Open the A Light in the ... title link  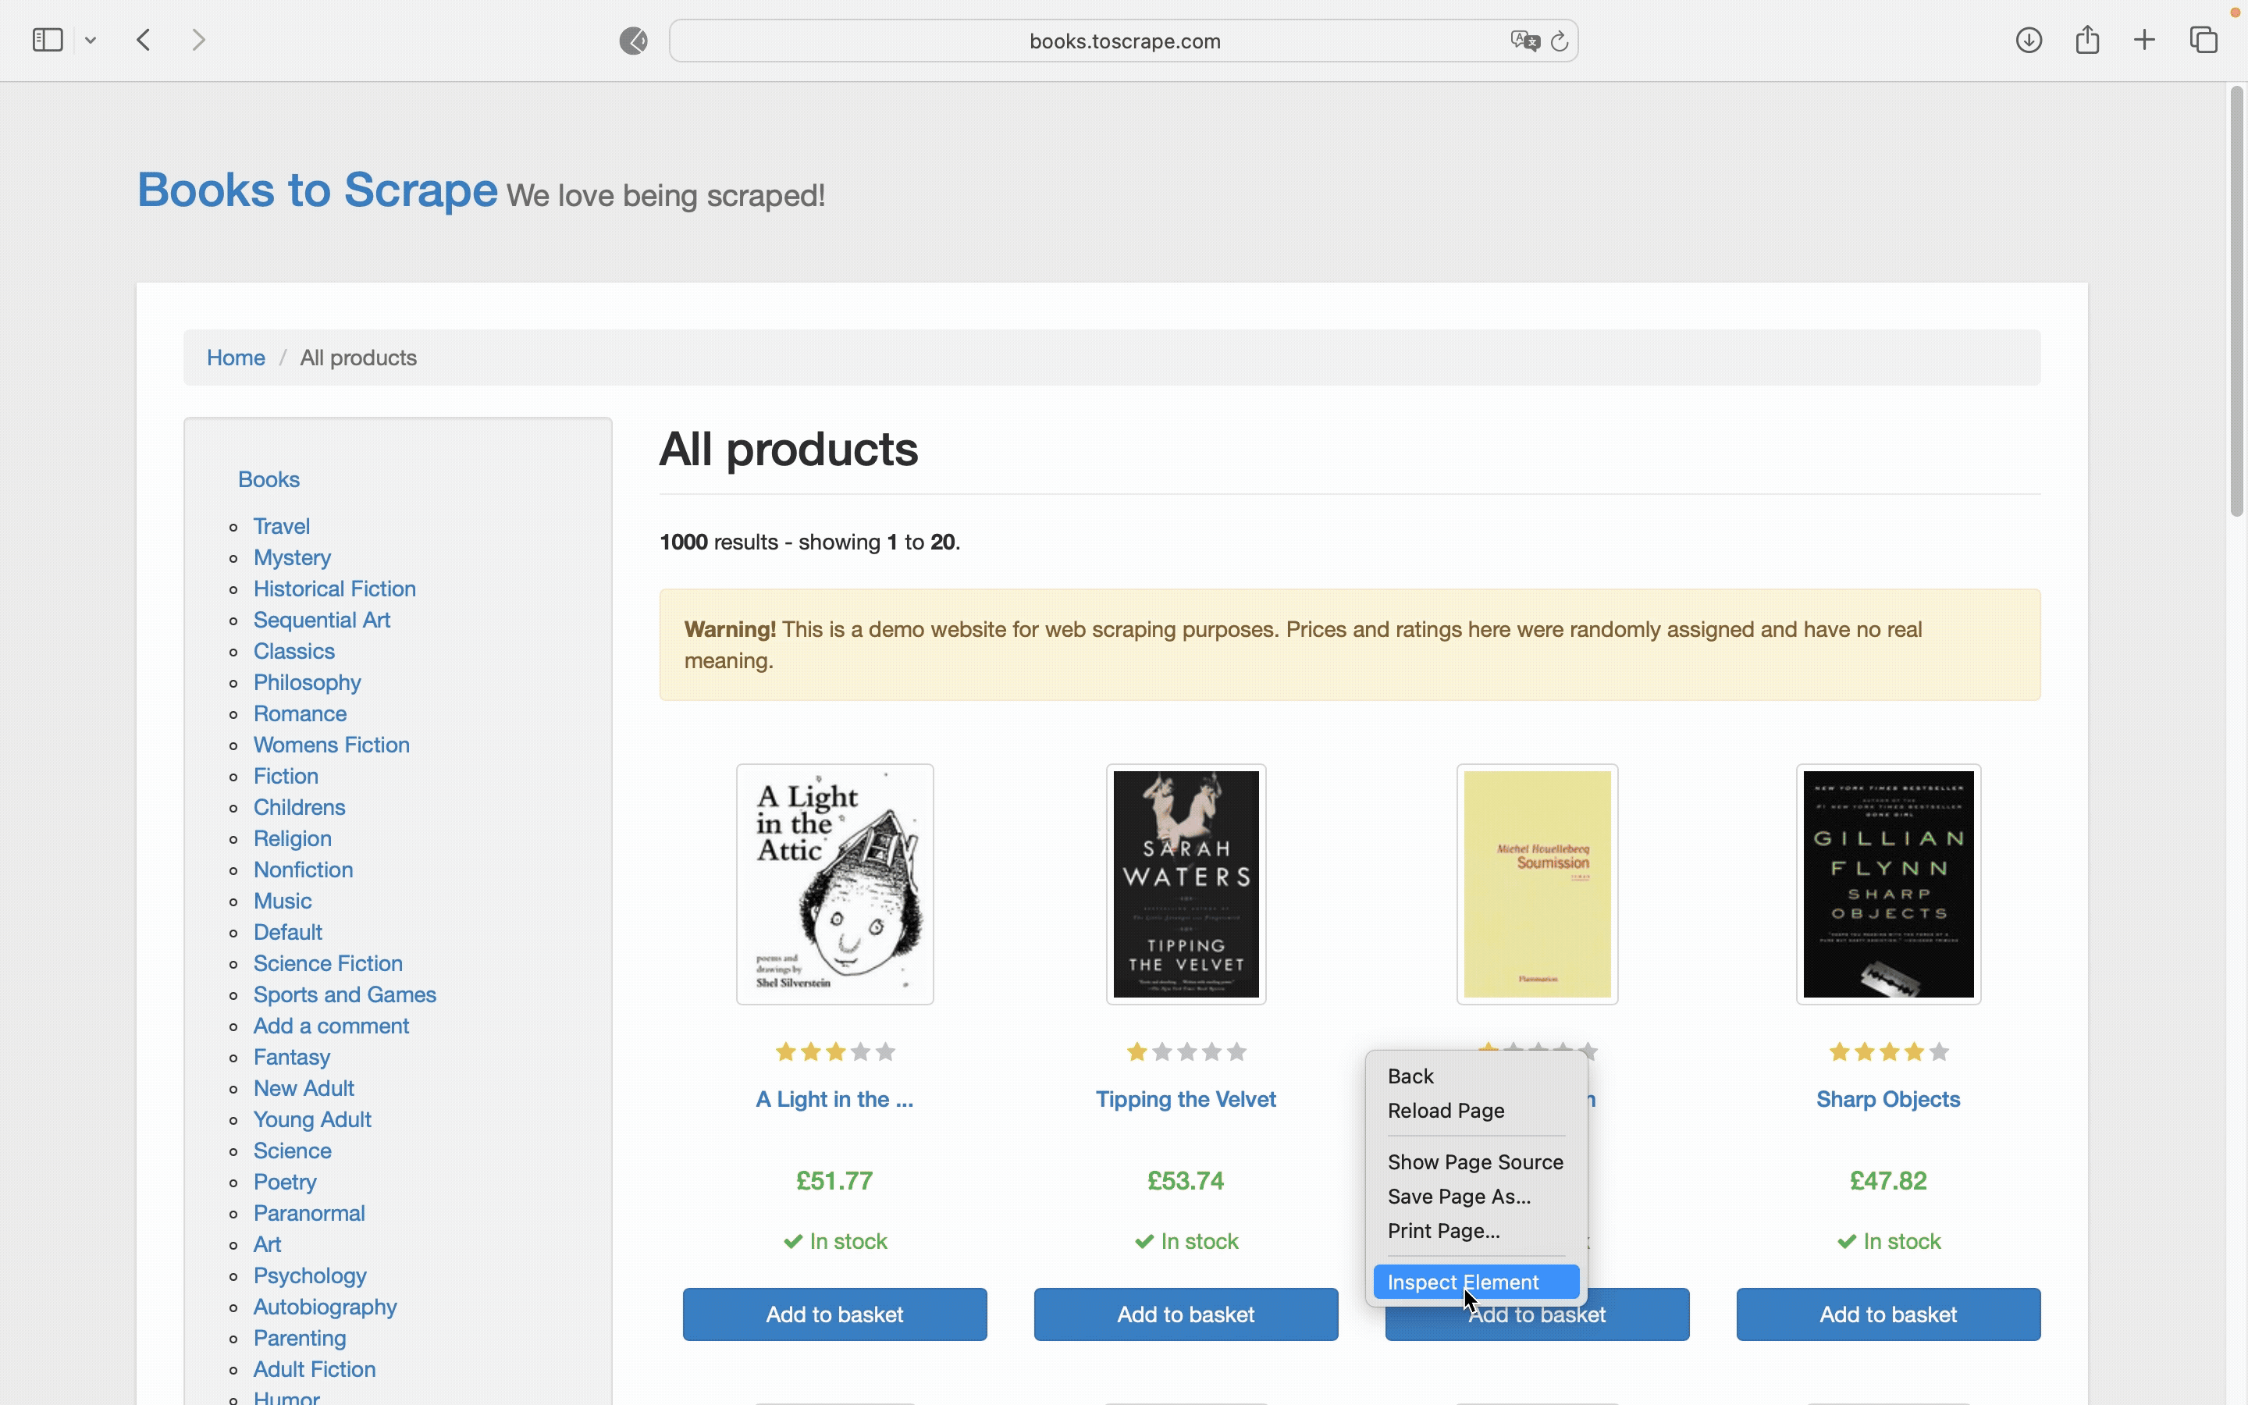(x=835, y=1099)
